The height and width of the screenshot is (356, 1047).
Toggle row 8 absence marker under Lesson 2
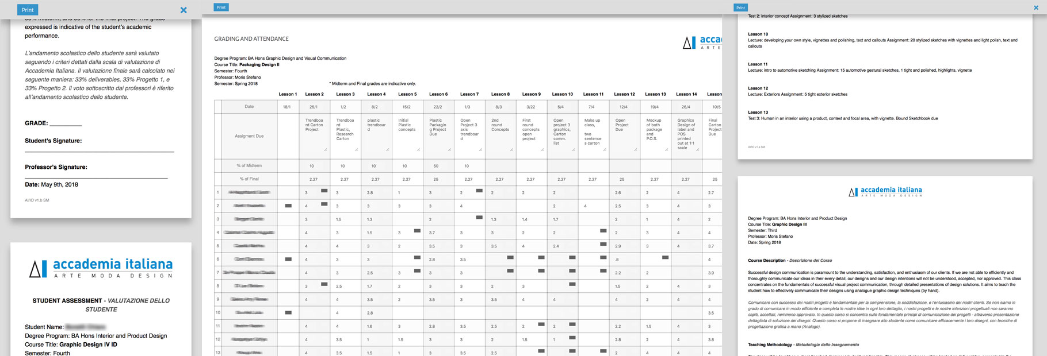[324, 284]
